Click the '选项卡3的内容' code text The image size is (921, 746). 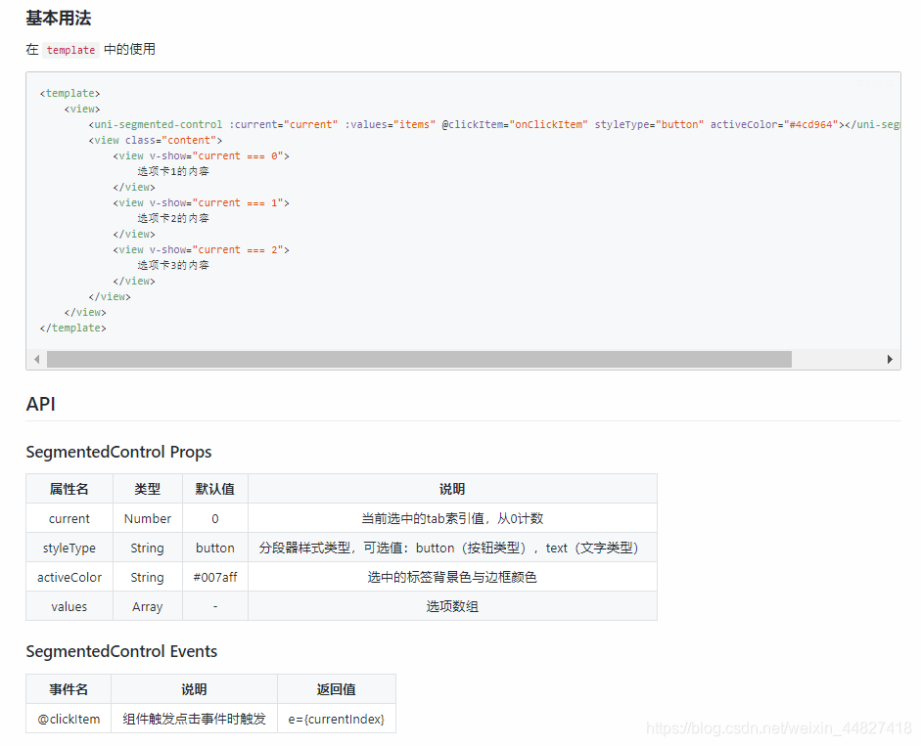coord(173,265)
